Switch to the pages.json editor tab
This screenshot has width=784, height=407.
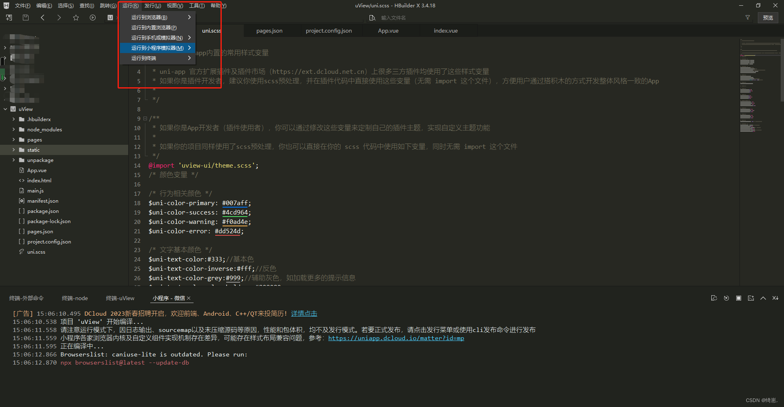click(x=269, y=30)
